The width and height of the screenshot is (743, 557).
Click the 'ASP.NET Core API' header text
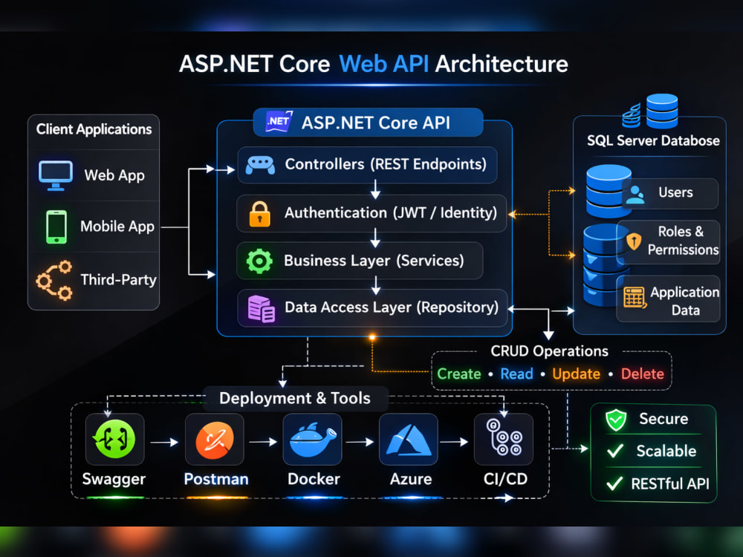pos(376,123)
